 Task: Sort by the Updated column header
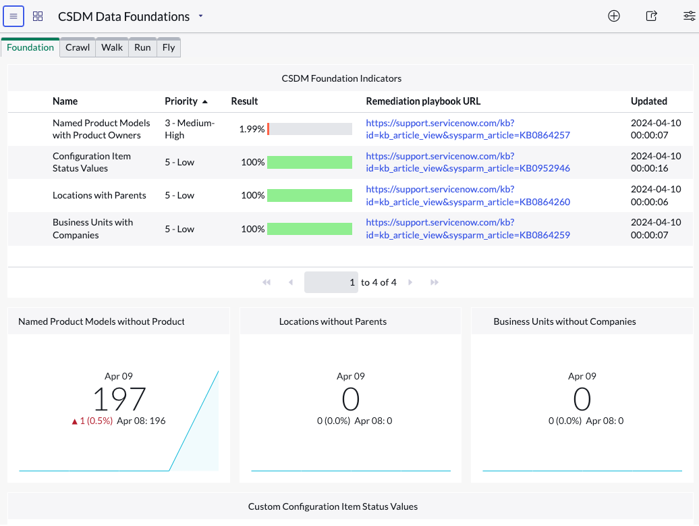pyautogui.click(x=648, y=101)
